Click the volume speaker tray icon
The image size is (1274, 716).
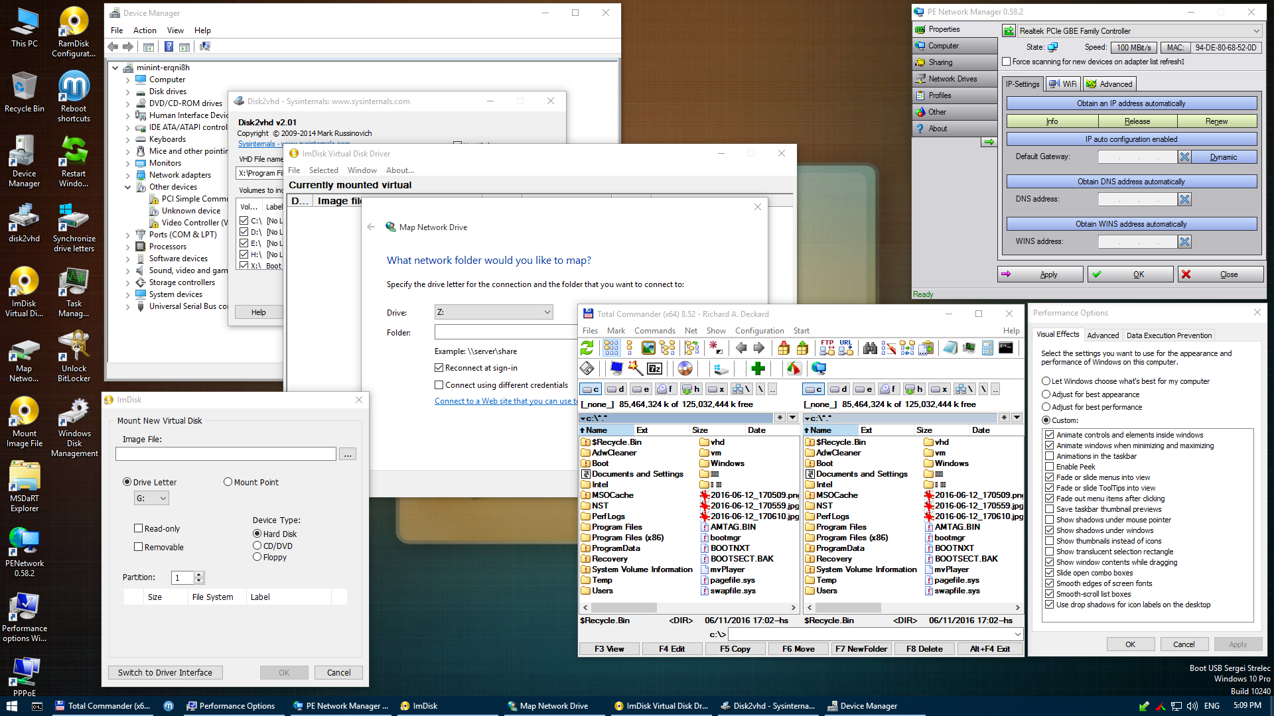[1192, 706]
